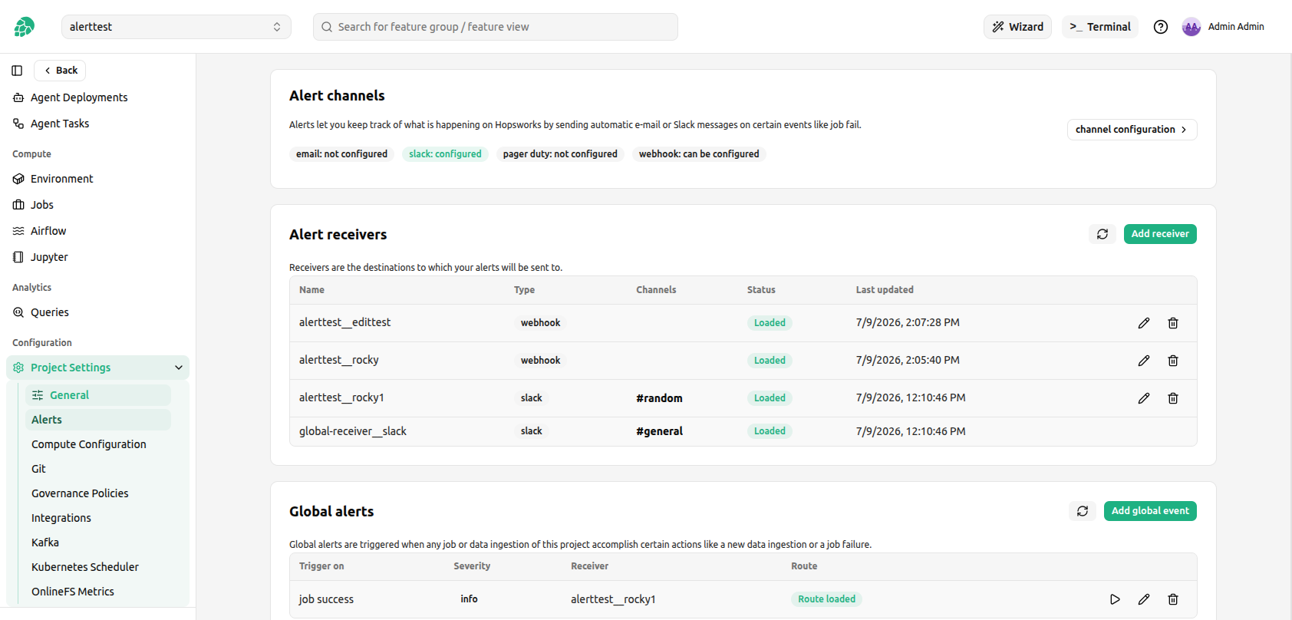Delete the alerttest__edittest receiver

click(1173, 323)
